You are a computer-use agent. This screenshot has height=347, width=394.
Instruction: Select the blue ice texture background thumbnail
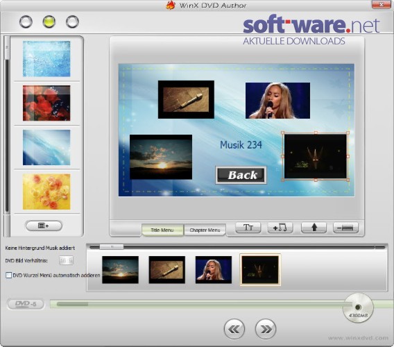click(46, 59)
